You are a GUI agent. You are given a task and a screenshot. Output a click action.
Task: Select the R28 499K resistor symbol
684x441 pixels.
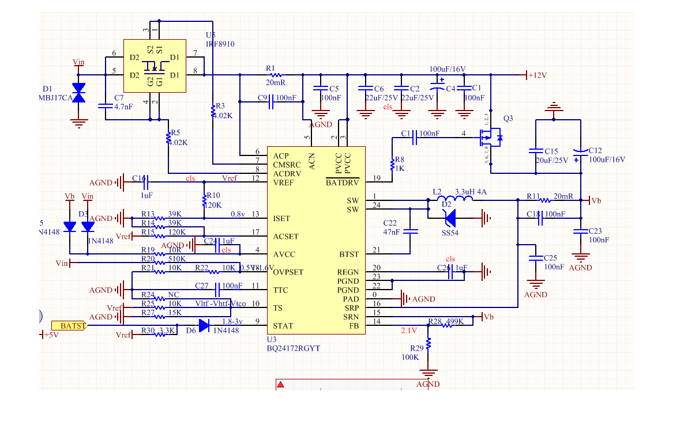[x=446, y=325]
